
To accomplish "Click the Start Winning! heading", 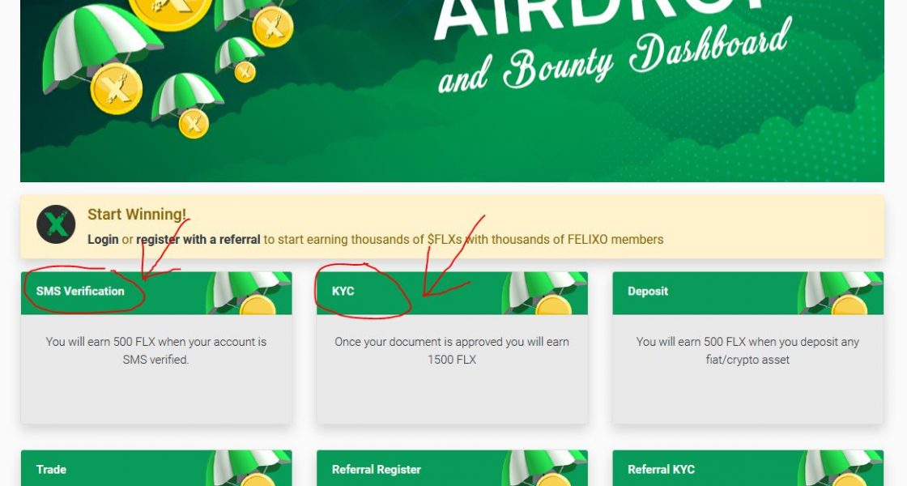I will pyautogui.click(x=137, y=215).
